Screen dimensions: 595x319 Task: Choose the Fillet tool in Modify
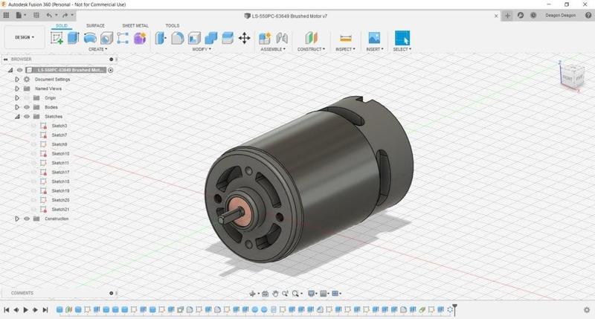click(177, 38)
